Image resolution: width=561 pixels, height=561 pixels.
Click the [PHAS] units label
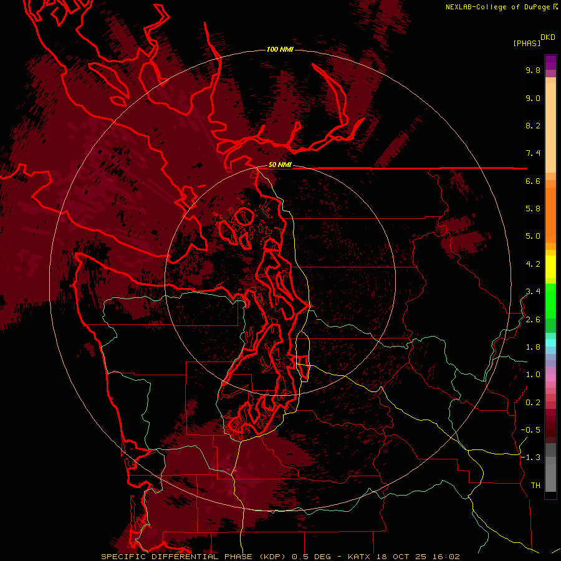(527, 43)
